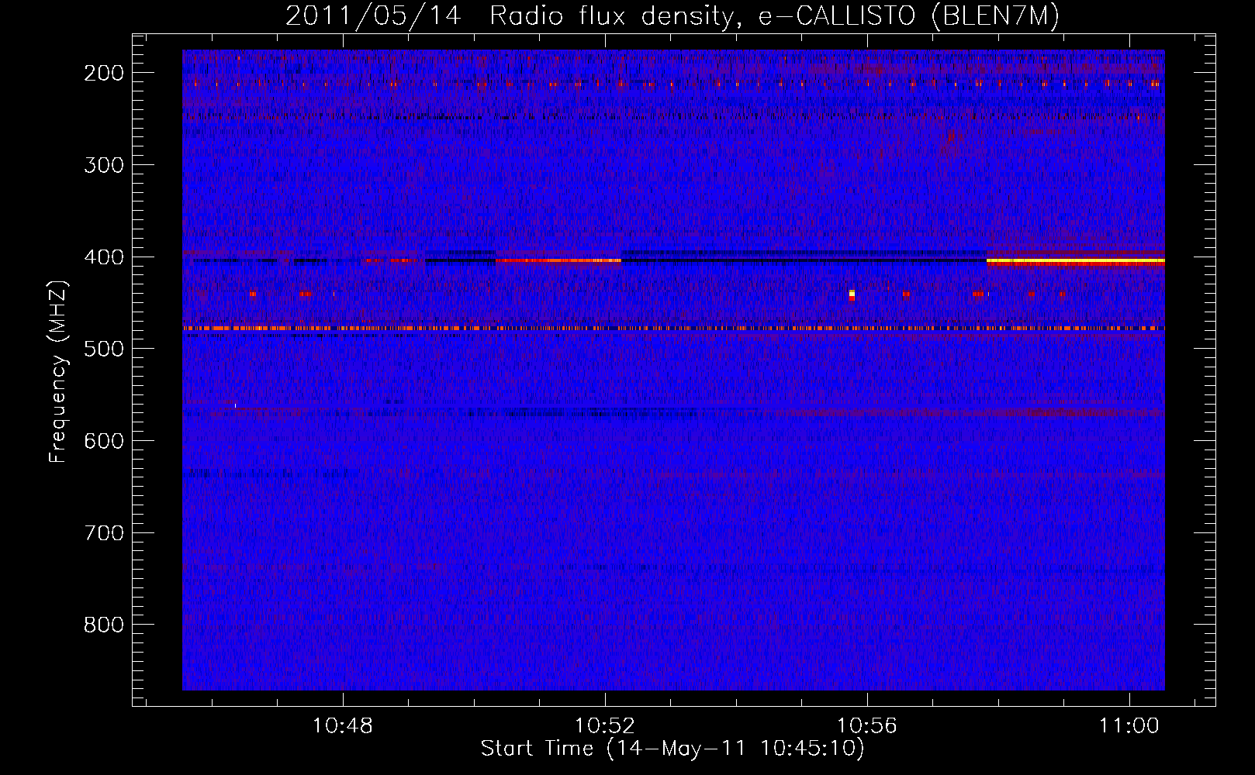Click the 400 frequency tick label
This screenshot has width=1255, height=775.
pos(103,257)
